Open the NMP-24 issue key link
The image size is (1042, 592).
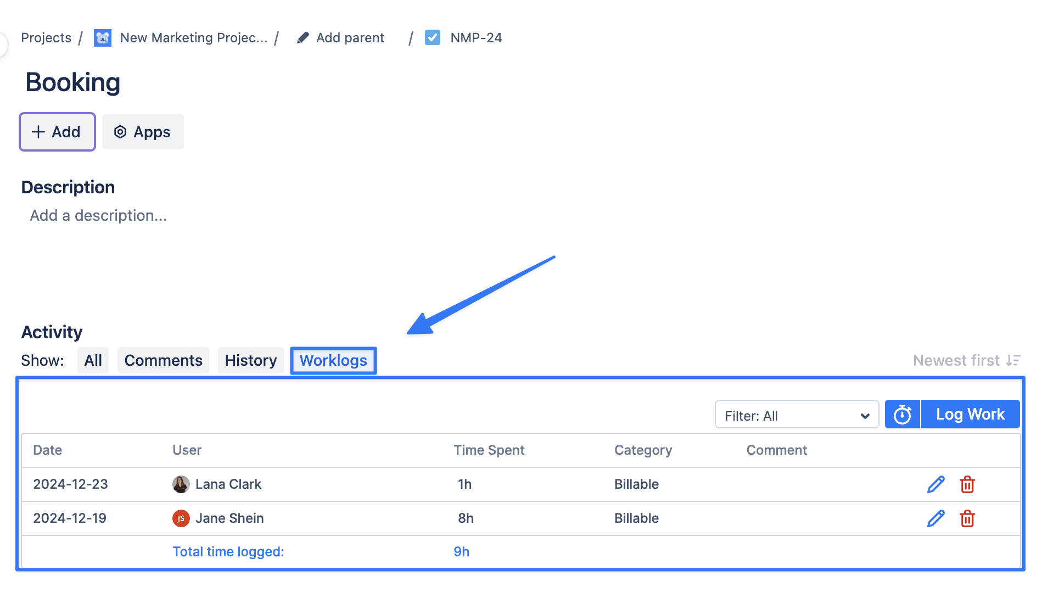pos(476,38)
